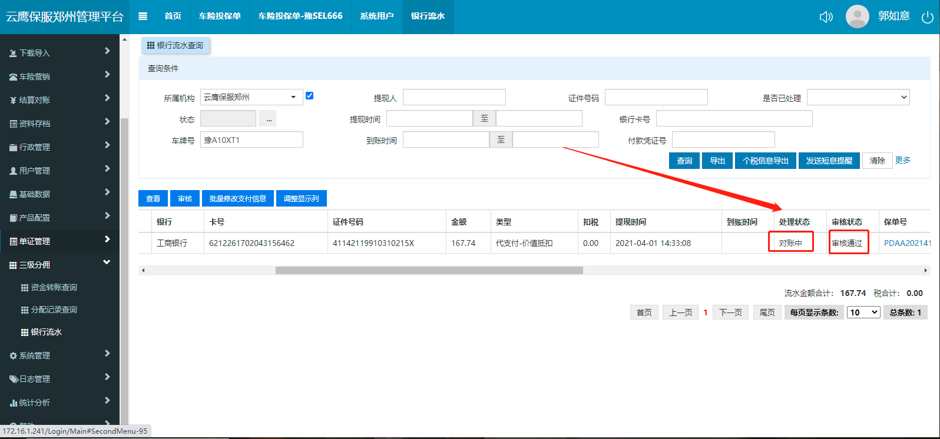Switch to 车险投保单 tab
The height and width of the screenshot is (439, 940).
(x=220, y=16)
